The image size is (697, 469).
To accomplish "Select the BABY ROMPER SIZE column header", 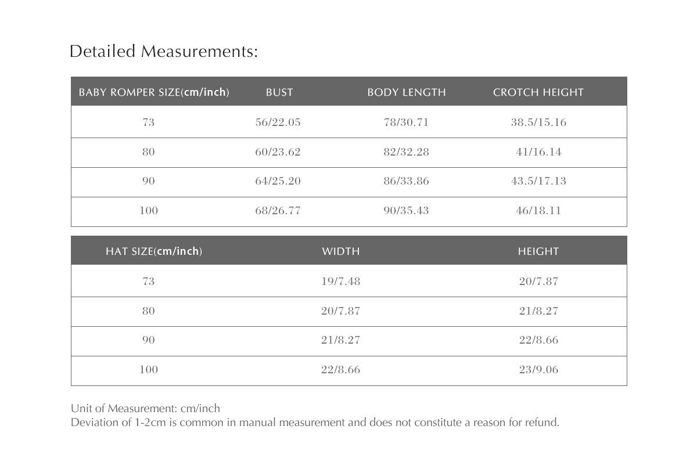I will 154,92.
